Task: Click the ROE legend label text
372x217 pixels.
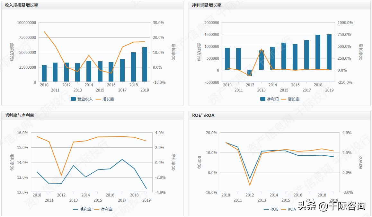Action: (274, 209)
